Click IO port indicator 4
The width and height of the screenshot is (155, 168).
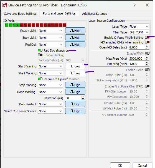click(22, 25)
